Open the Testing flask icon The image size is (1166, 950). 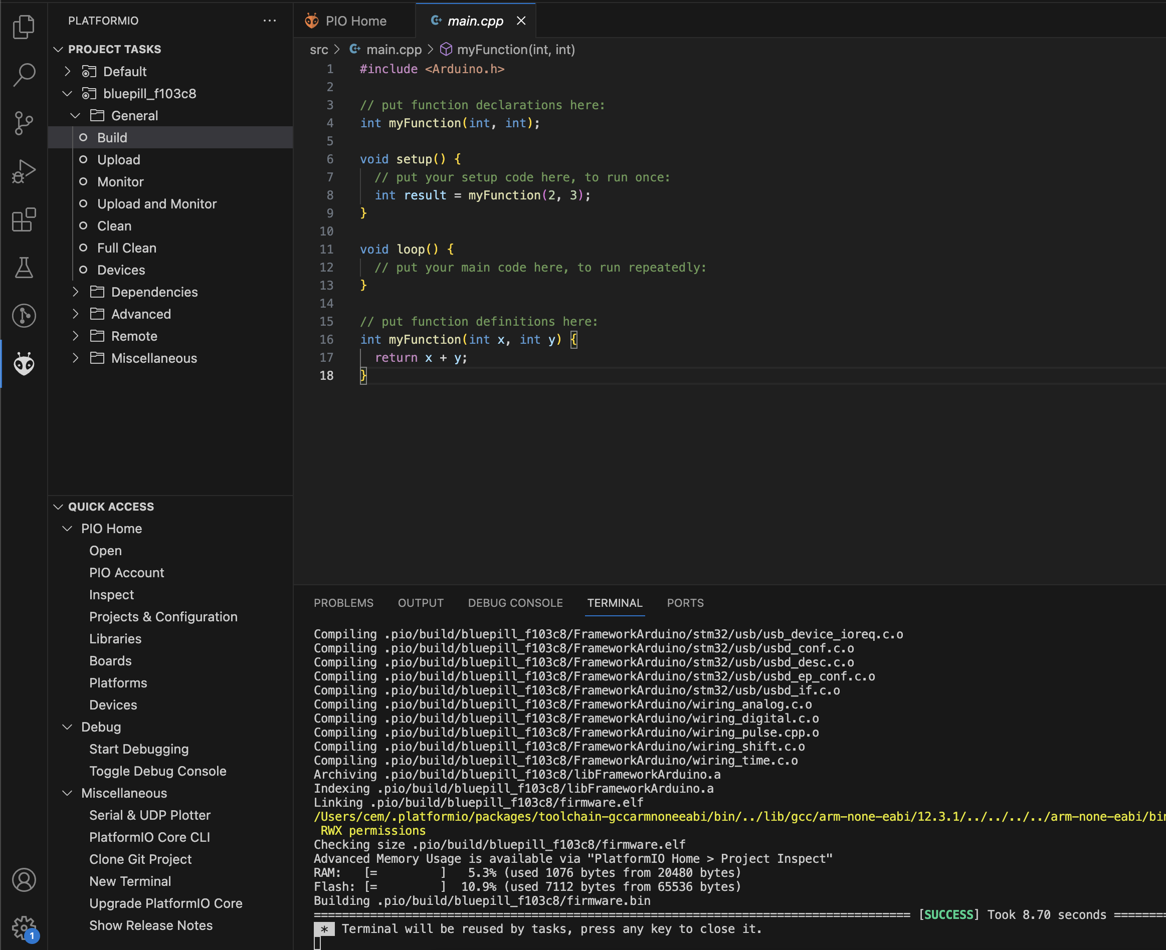24,268
